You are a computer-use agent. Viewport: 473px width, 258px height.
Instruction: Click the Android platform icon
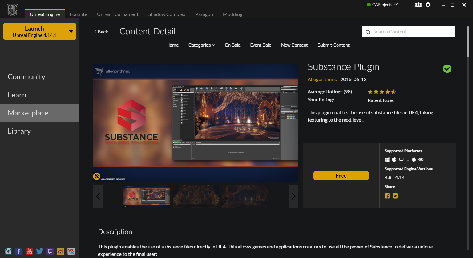(414, 160)
